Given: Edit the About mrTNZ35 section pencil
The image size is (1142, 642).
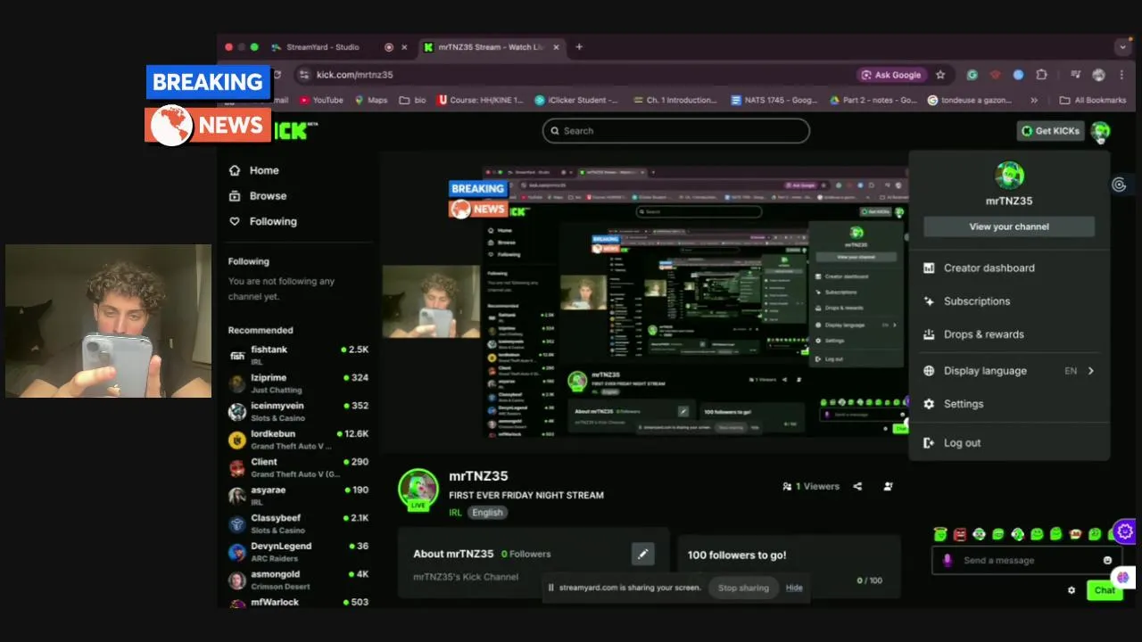Looking at the screenshot, I should (642, 555).
